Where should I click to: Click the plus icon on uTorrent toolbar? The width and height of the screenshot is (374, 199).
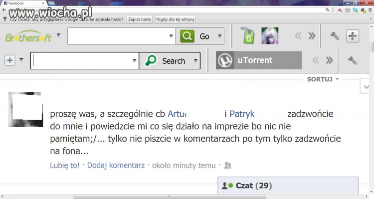pyautogui.click(x=10, y=60)
